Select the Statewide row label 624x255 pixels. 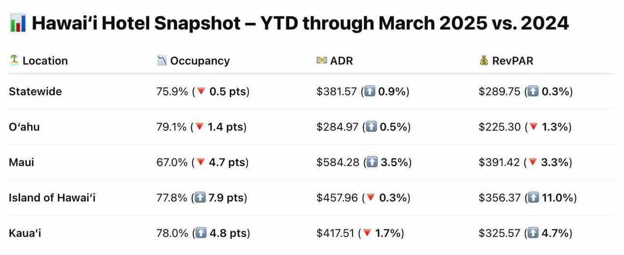(35, 92)
